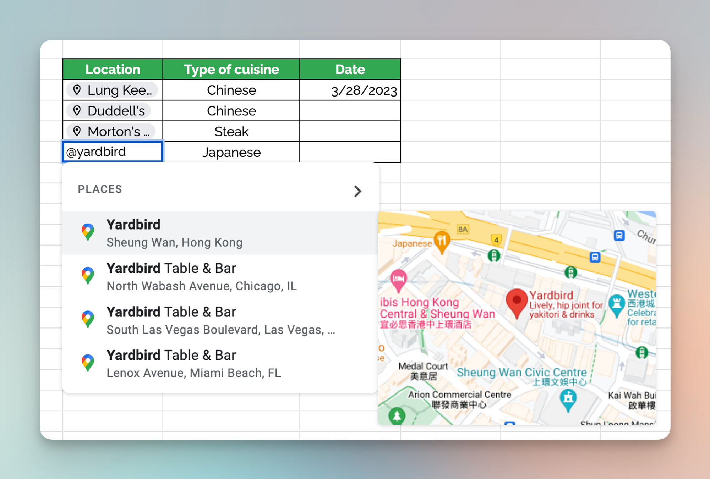Image resolution: width=710 pixels, height=479 pixels.
Task: Choose Yardbird Table & Bar in Las Vegas
Action: click(x=220, y=320)
